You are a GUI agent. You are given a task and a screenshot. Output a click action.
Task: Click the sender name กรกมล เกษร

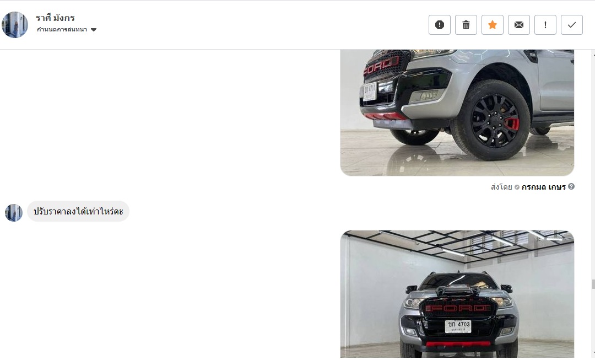click(x=543, y=187)
